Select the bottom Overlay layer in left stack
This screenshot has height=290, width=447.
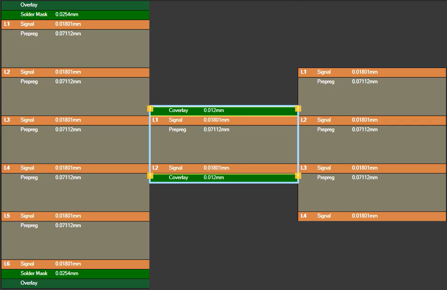75,284
